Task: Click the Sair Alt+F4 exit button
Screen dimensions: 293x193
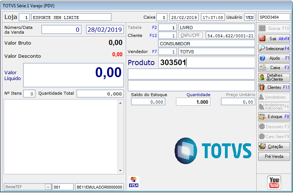Action: click(x=274, y=38)
